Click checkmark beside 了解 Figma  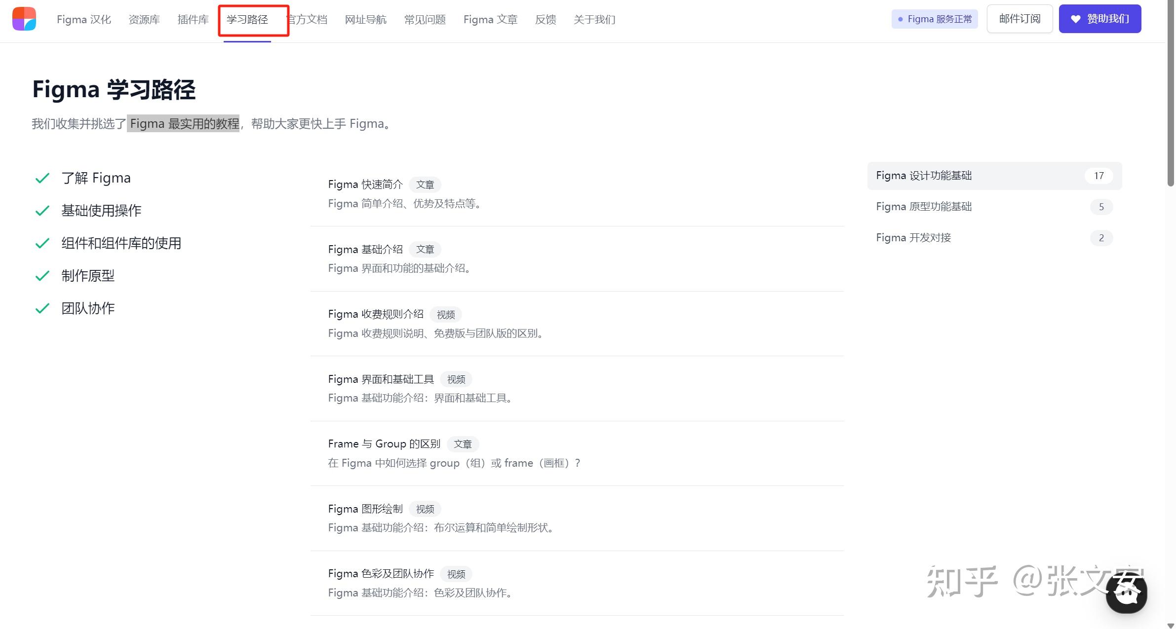point(42,178)
